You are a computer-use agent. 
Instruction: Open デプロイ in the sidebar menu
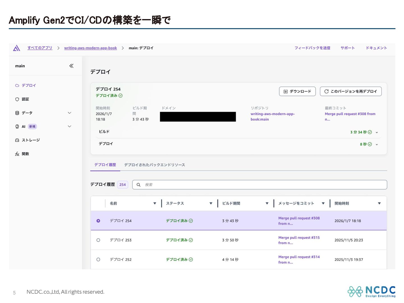29,86
